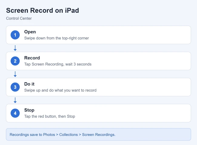Click 'Tap Screen Recording, wait 3 seconds' text
The height and width of the screenshot is (145, 197).
pos(58,64)
